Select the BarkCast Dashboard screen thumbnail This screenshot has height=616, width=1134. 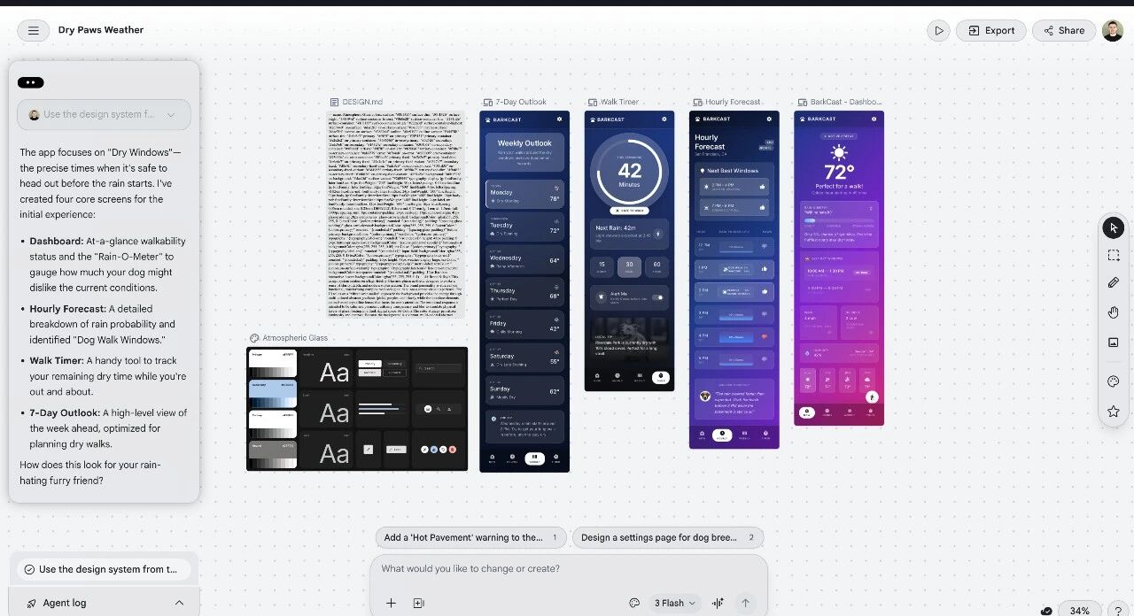pos(839,267)
